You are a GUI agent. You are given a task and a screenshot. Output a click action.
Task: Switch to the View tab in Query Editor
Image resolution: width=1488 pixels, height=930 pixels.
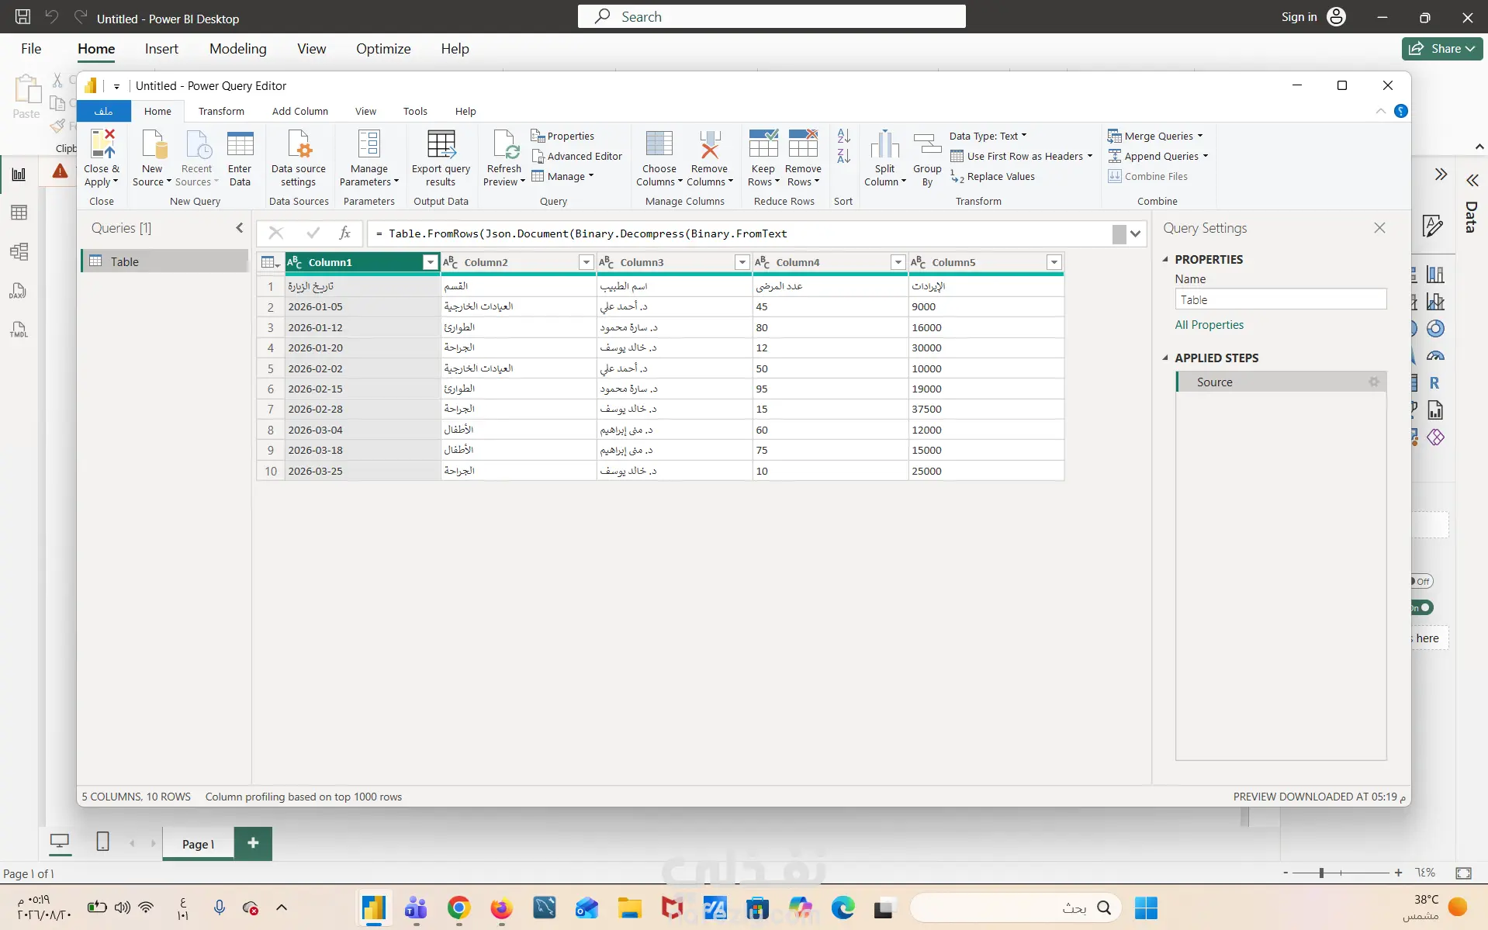(x=365, y=111)
